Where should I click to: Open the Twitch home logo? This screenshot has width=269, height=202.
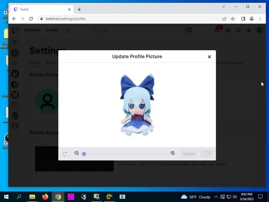point(15,31)
